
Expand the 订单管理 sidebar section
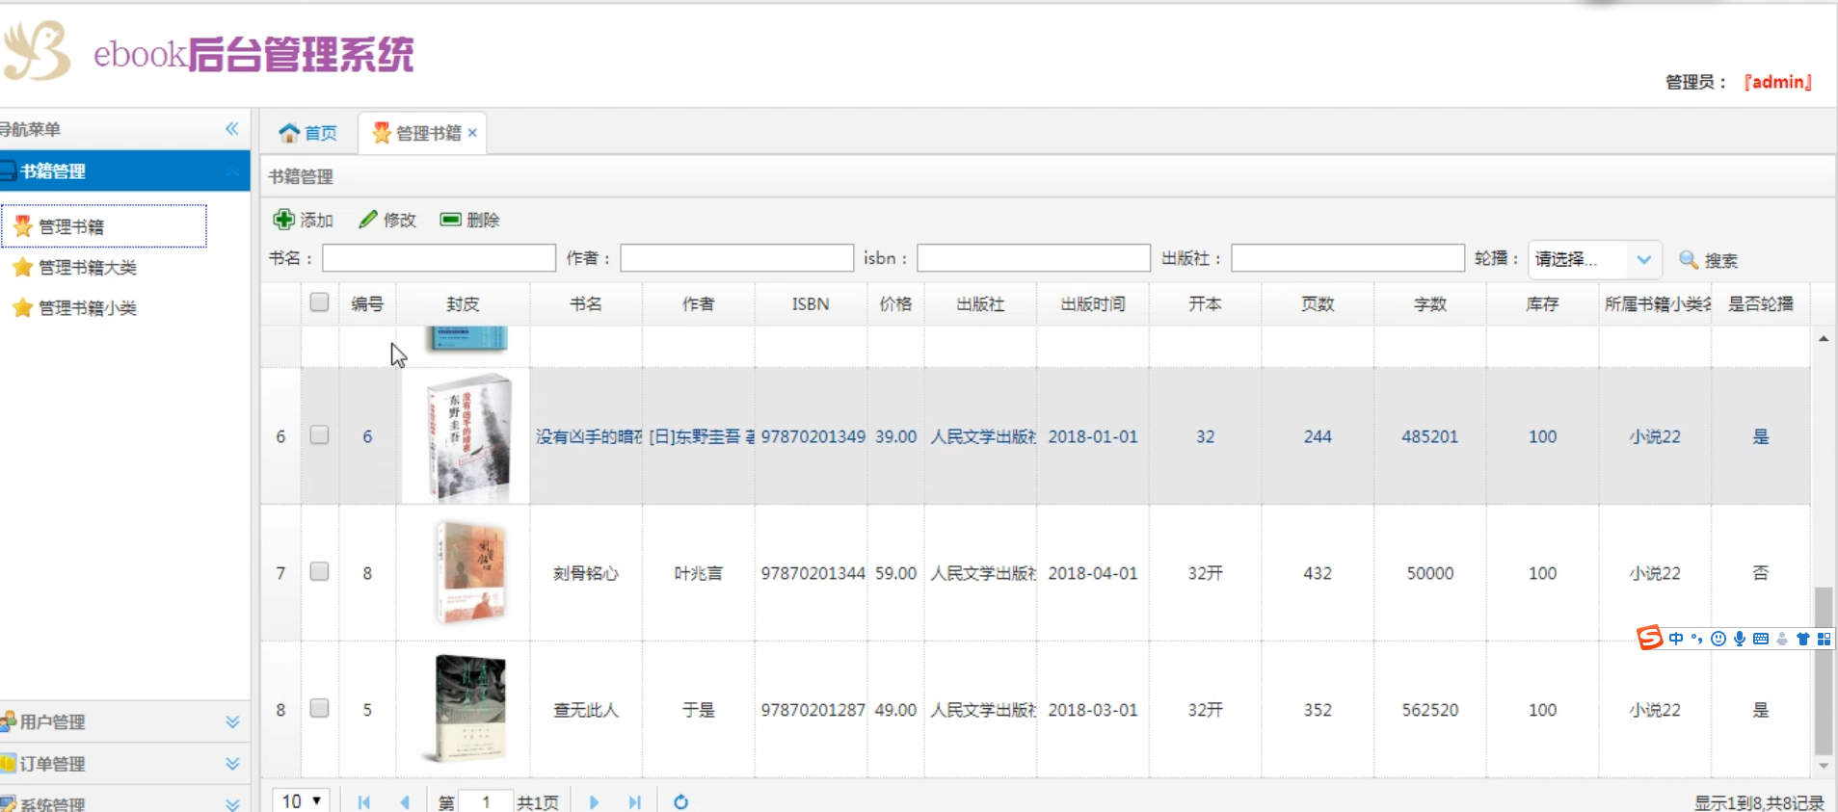pyautogui.click(x=232, y=764)
